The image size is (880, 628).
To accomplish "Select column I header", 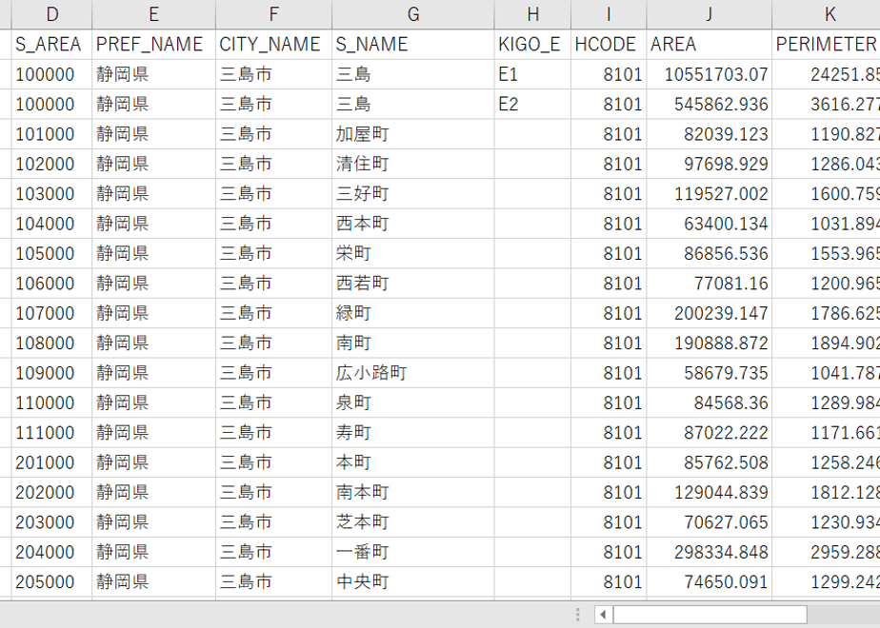I will [609, 14].
